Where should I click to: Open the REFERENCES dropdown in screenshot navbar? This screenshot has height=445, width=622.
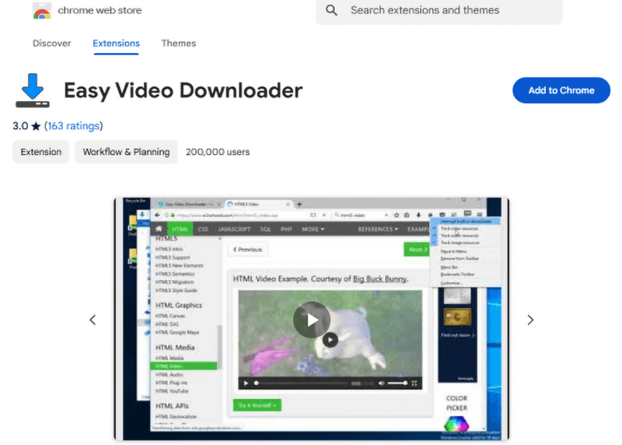click(378, 229)
